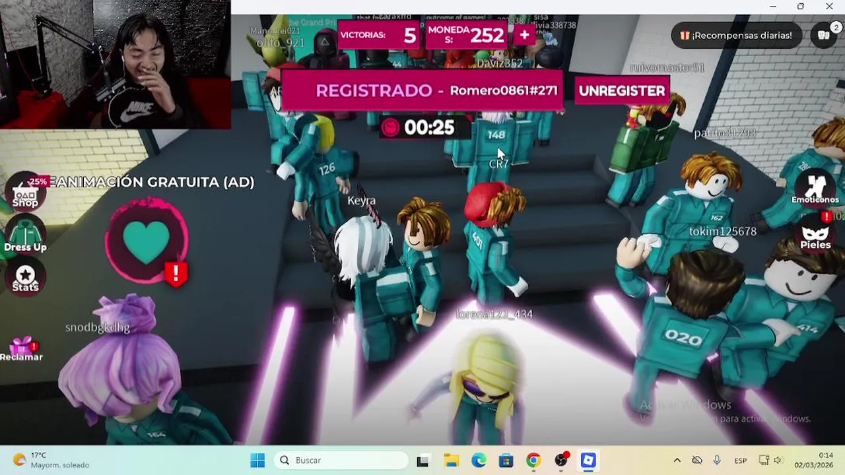Close the Roblox window

(x=829, y=7)
